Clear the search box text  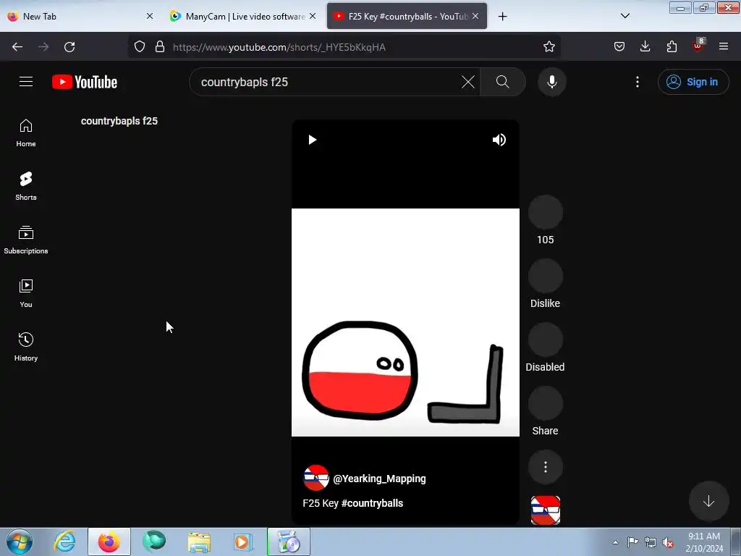pos(468,82)
